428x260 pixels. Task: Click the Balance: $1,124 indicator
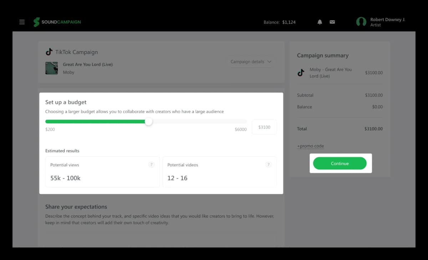[x=280, y=22]
